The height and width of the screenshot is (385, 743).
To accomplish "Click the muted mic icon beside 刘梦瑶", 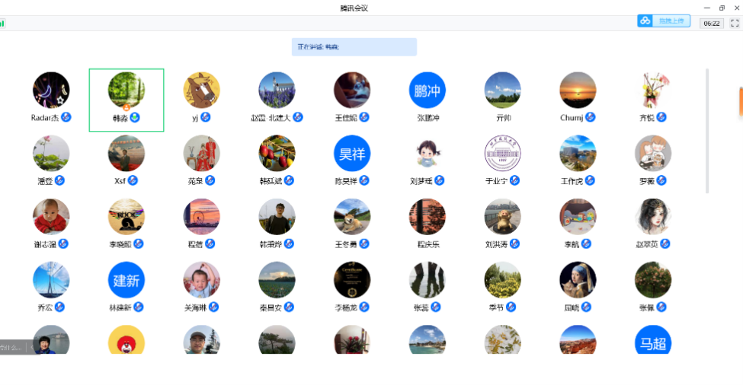I will [x=439, y=180].
